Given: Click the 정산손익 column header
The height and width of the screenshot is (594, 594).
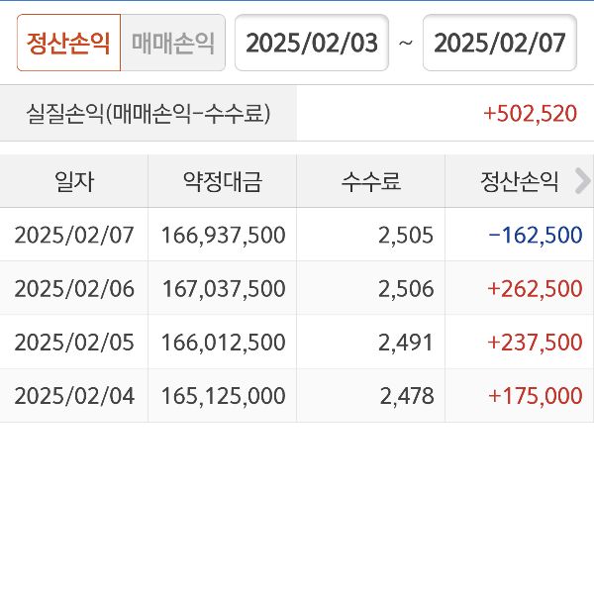Looking at the screenshot, I should (x=520, y=181).
